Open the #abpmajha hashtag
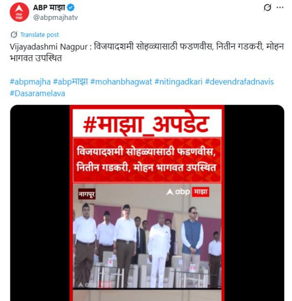Image resolution: width=292 pixels, height=301 pixels. (30, 82)
